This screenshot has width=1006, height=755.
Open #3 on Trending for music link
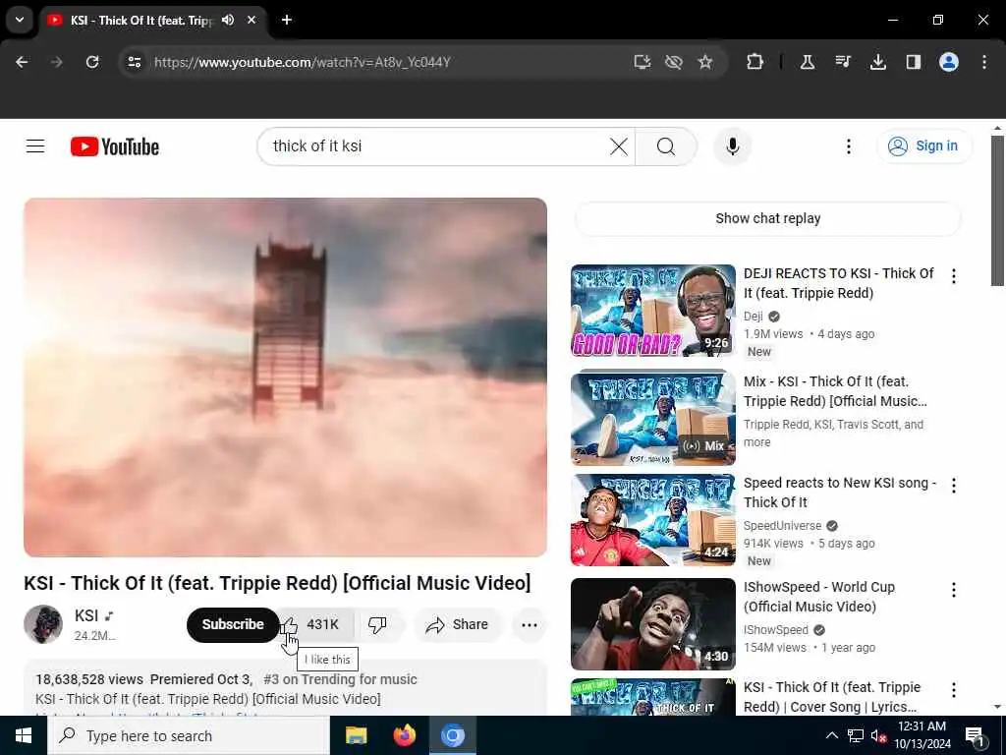coord(340,679)
